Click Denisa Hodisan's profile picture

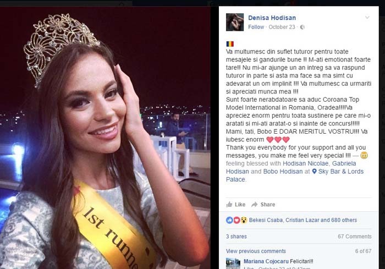(235, 22)
